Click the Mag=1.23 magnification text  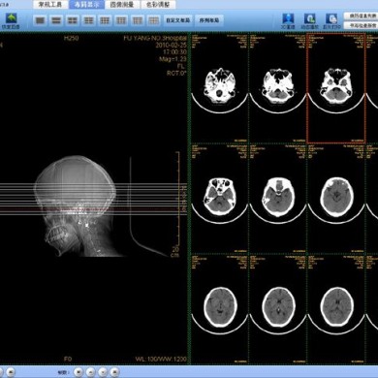point(173,59)
